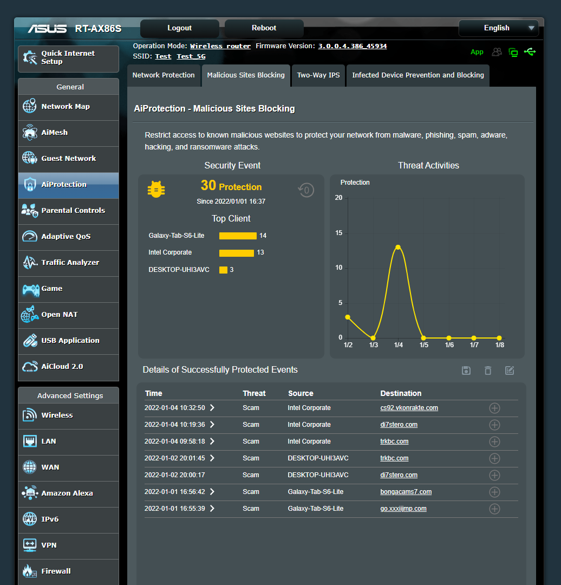The width and height of the screenshot is (561, 585).
Task: Click the DESKTOP-UHI3AVC top client bar
Action: point(224,270)
